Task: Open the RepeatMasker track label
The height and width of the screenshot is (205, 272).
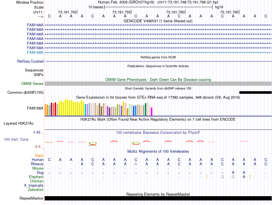Action: 31,198
